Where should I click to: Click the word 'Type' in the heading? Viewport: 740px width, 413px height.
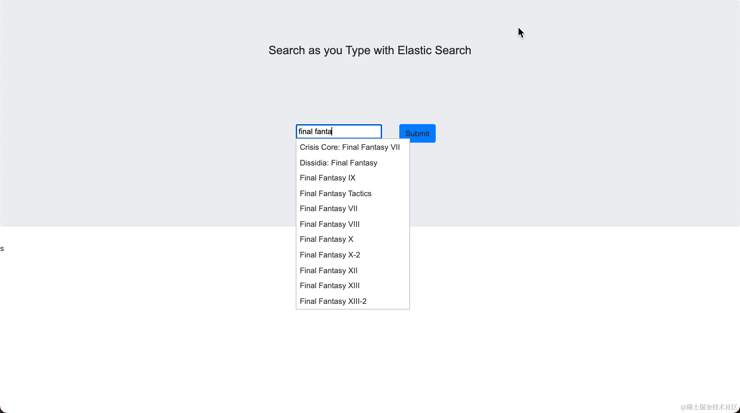(x=358, y=50)
